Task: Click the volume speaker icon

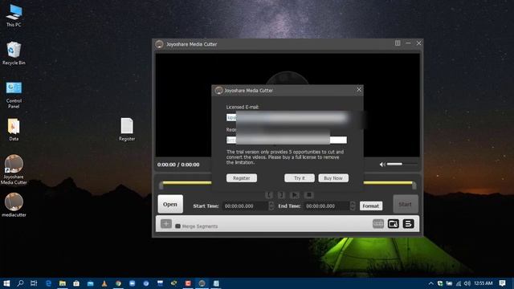Action: pos(382,164)
